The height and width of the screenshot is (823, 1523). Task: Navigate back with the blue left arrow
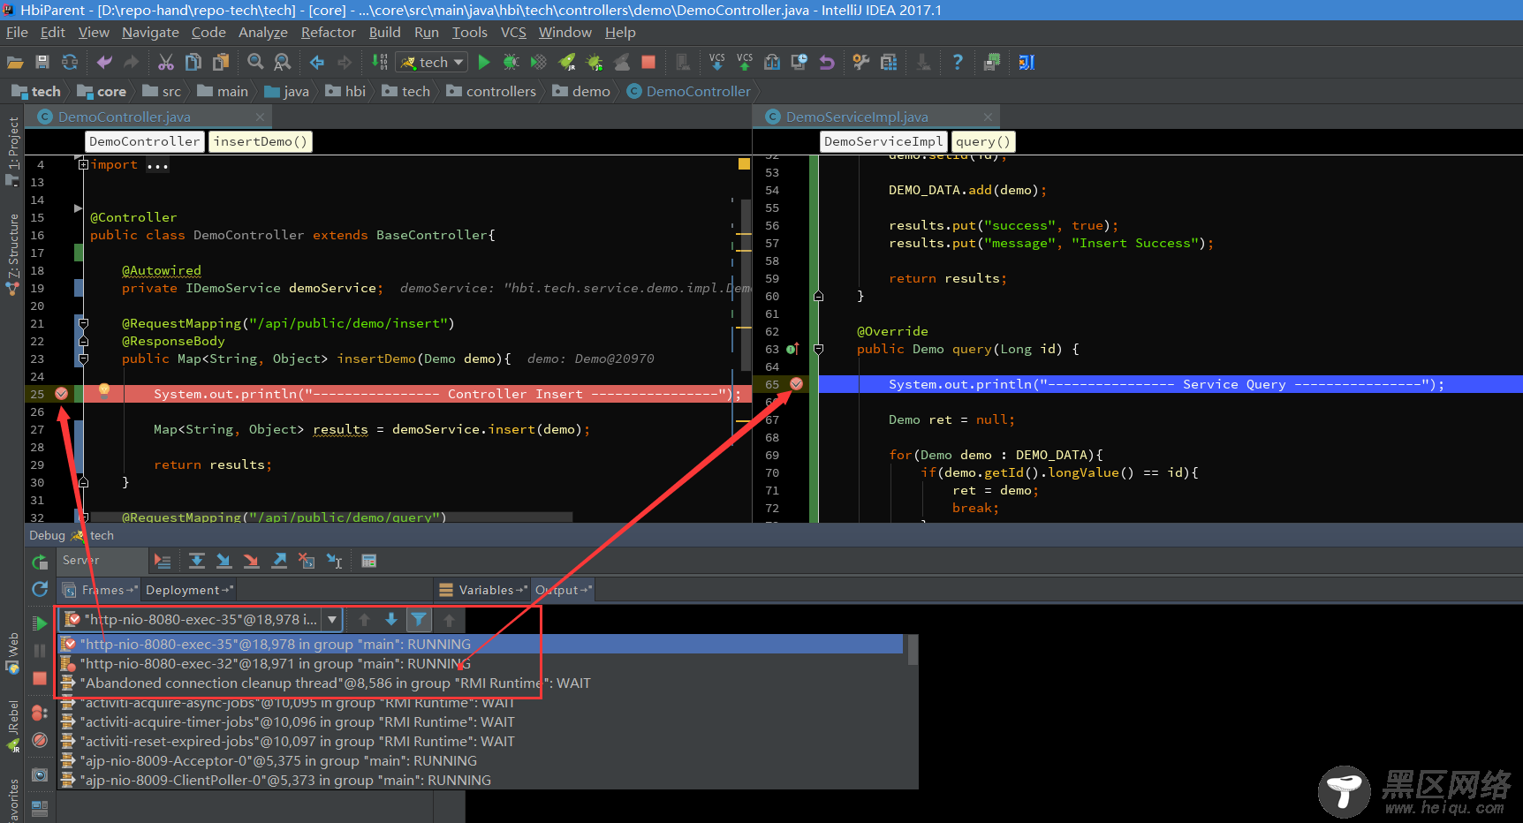pyautogui.click(x=317, y=62)
